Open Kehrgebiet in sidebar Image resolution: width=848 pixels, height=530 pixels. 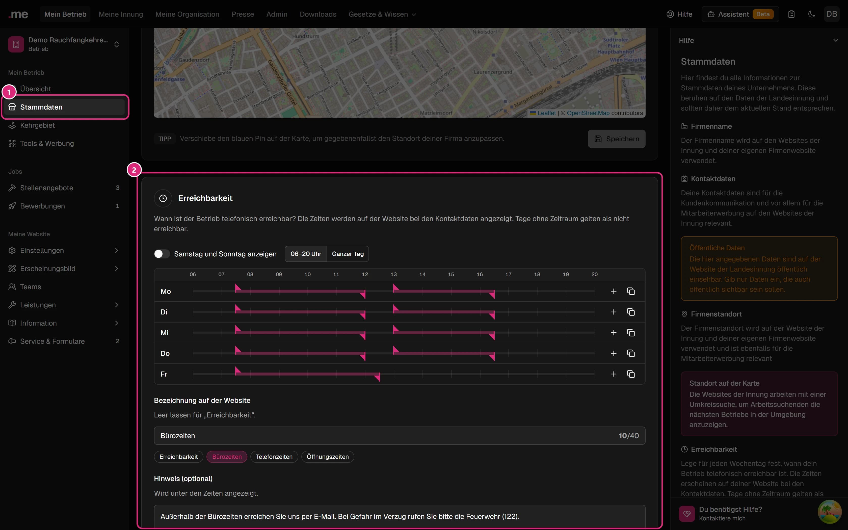pos(64,125)
